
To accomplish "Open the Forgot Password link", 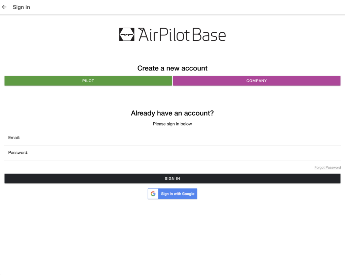I will (327, 167).
